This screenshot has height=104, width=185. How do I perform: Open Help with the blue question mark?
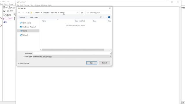coord(109,17)
